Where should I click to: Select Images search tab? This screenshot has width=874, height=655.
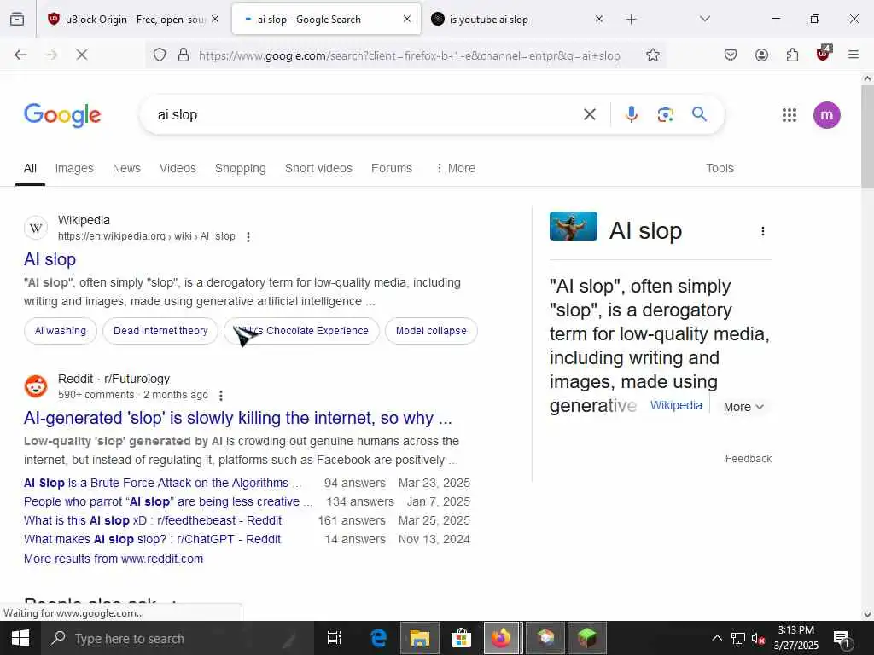74,168
